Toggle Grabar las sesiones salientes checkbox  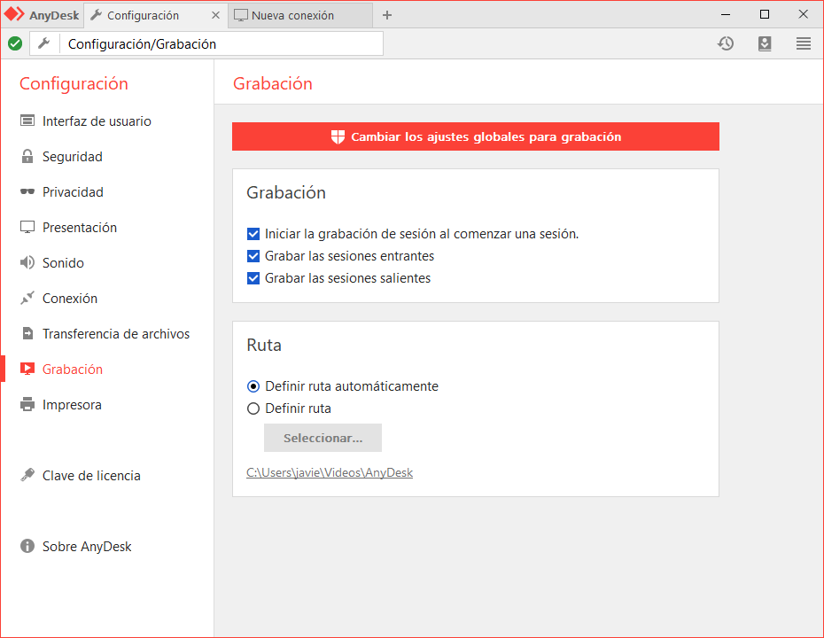click(253, 278)
